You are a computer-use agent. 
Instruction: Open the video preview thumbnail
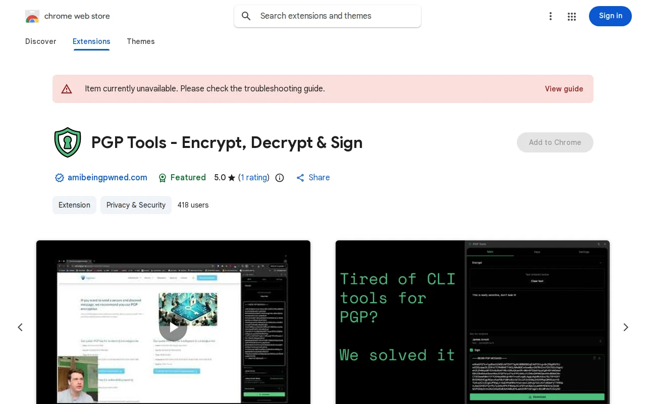pos(173,322)
